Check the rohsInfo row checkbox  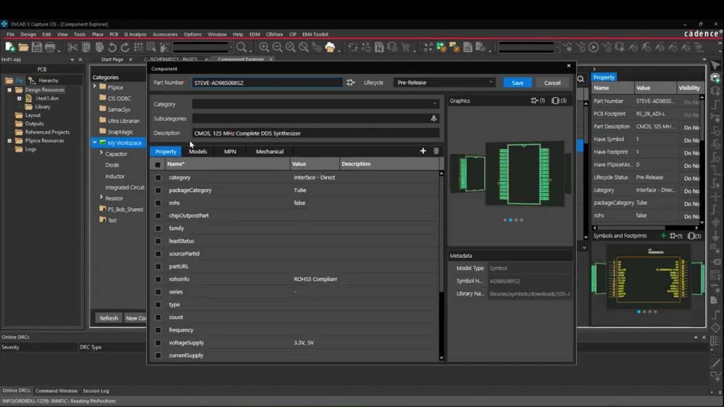coord(158,279)
